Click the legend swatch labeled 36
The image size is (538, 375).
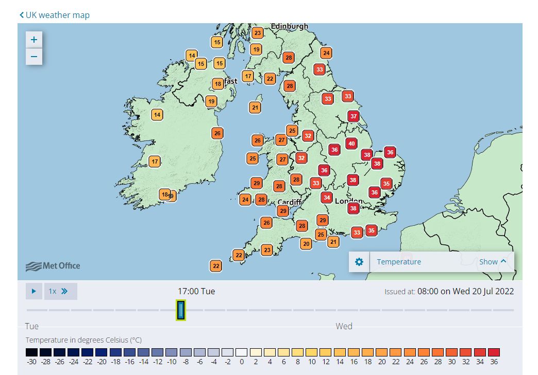pyautogui.click(x=494, y=352)
